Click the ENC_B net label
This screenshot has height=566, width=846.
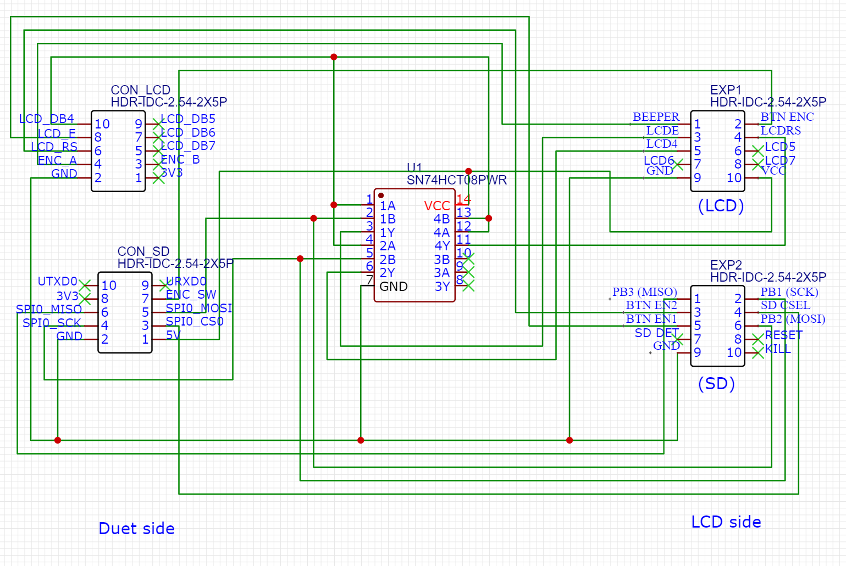180,160
